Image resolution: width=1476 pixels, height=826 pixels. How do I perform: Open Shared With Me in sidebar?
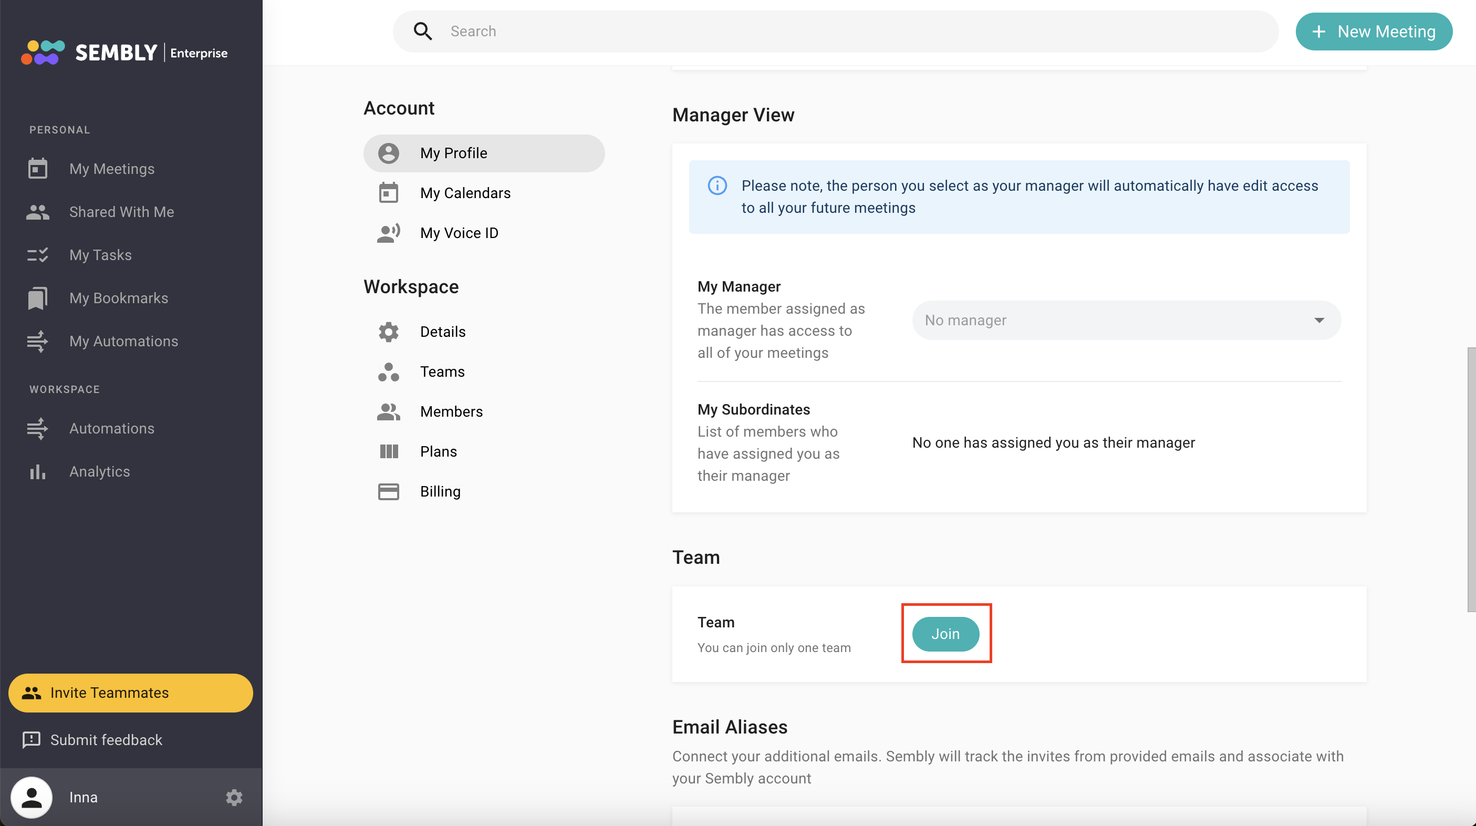coord(121,212)
